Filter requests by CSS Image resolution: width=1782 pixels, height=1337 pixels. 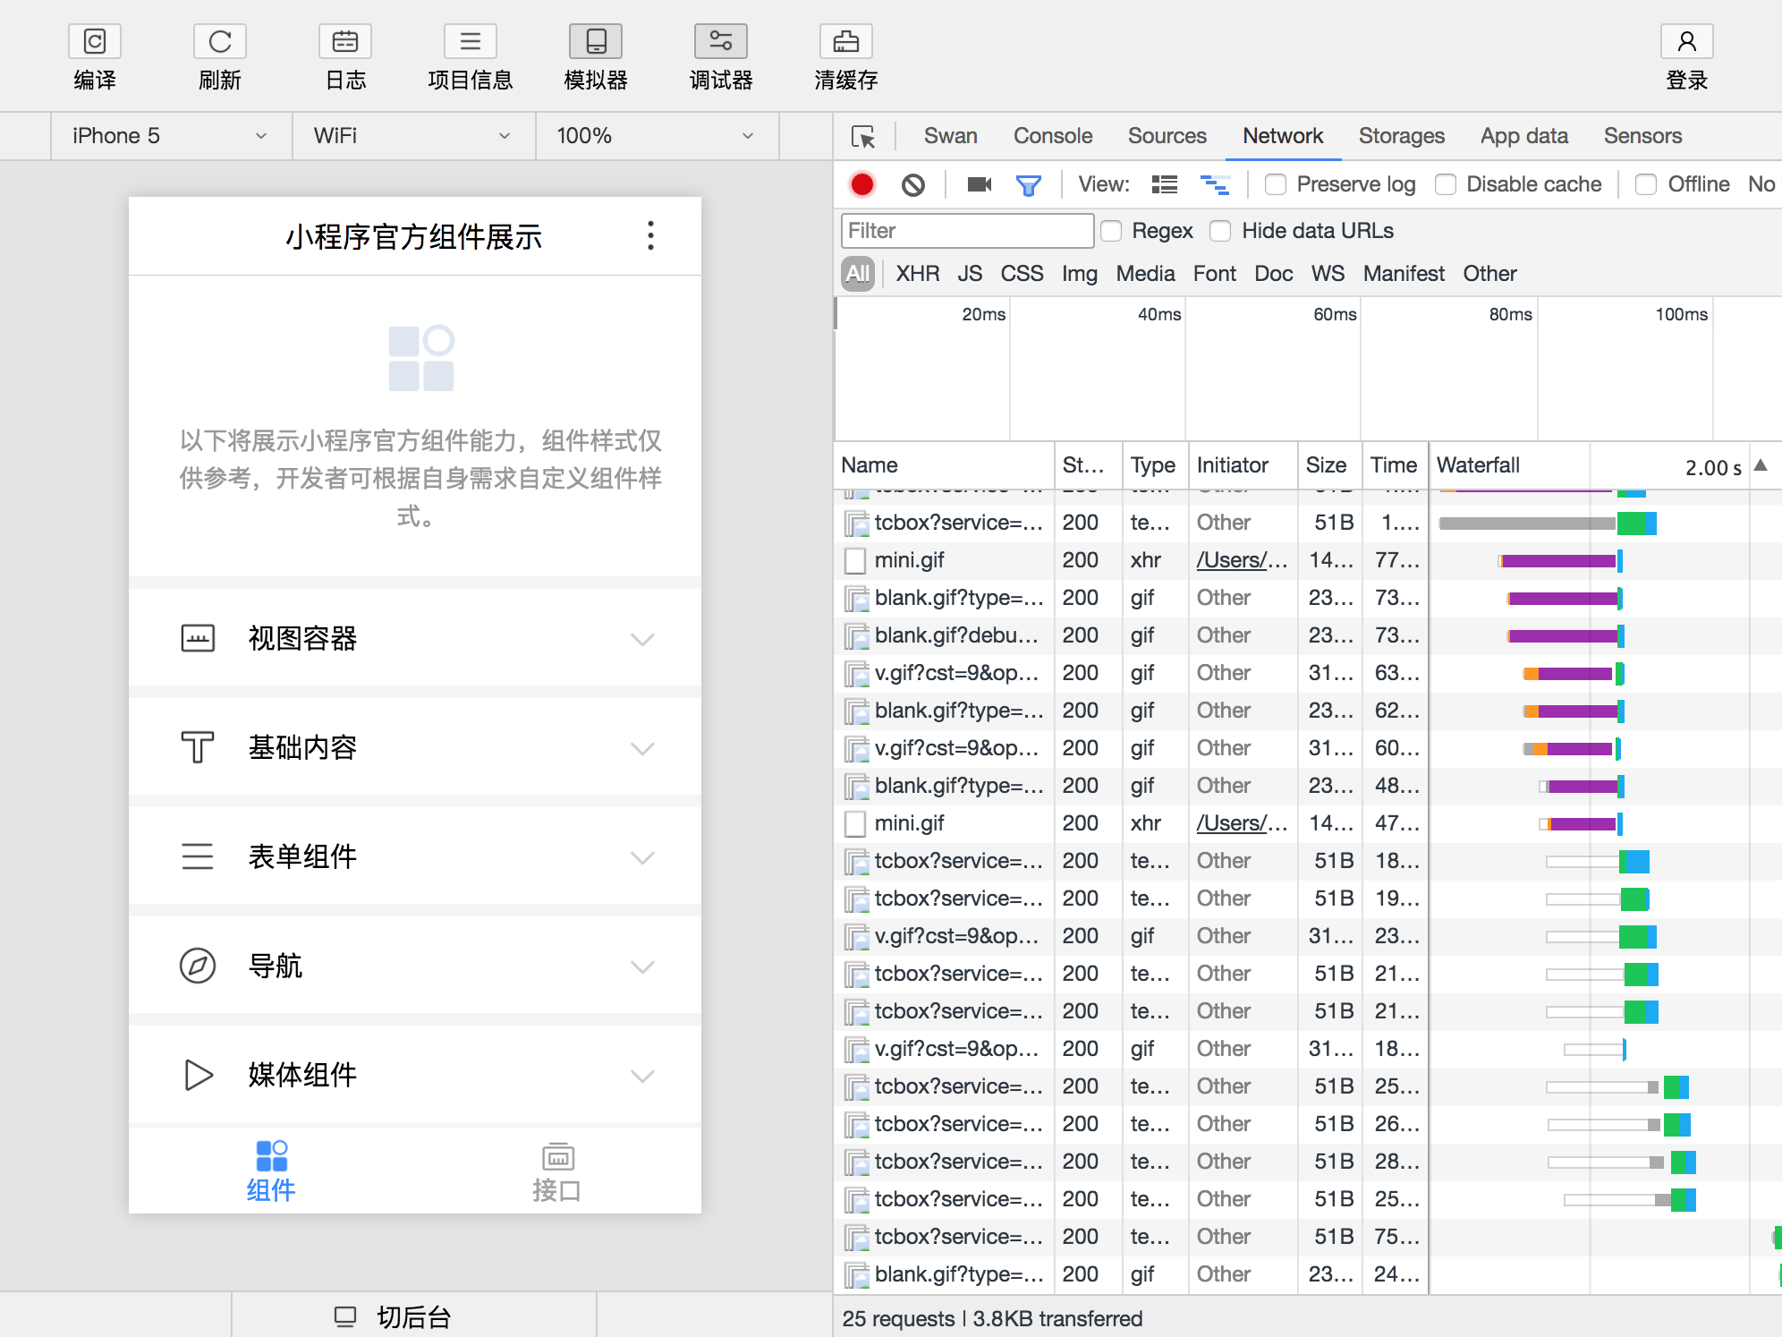tap(1022, 274)
